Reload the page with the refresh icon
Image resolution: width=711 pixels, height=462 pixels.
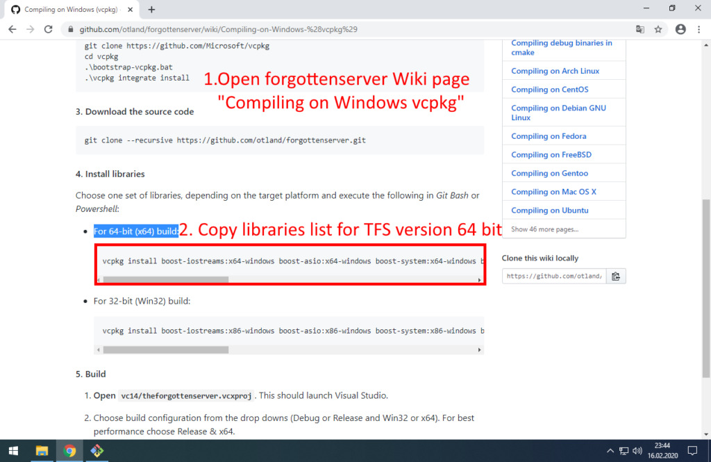point(49,29)
